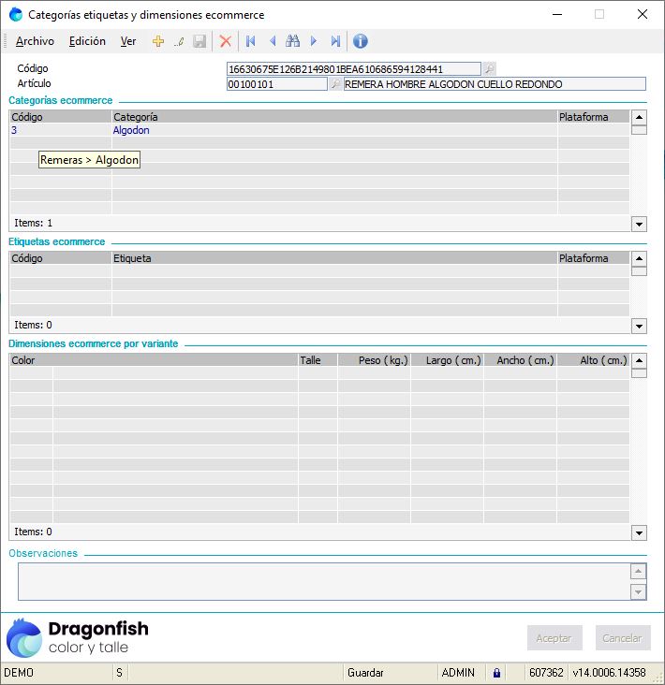The image size is (665, 685).
Task: Click Peso ( kg.) column header
Action: click(375, 360)
